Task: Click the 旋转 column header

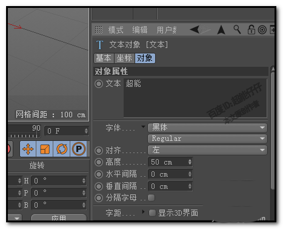Action: [37, 165]
